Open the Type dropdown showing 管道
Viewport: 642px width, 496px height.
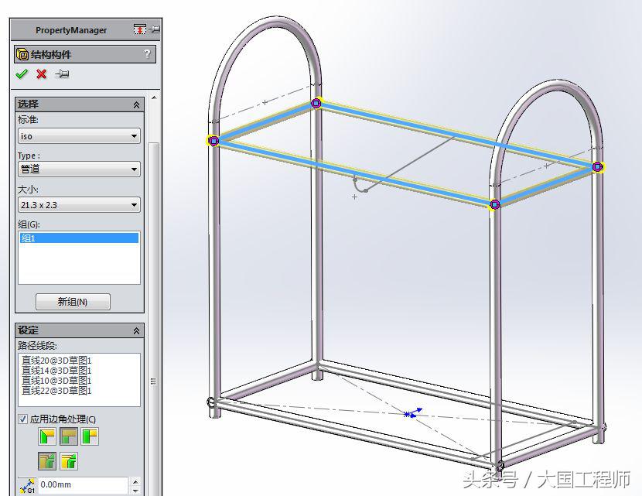[135, 169]
